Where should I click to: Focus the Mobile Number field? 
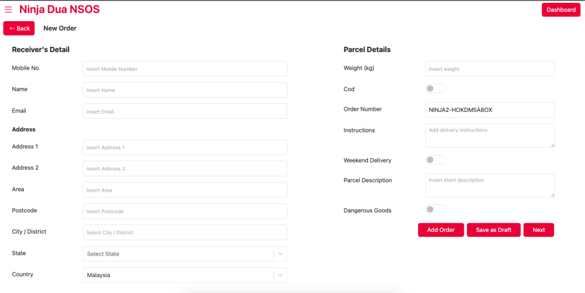coord(185,69)
